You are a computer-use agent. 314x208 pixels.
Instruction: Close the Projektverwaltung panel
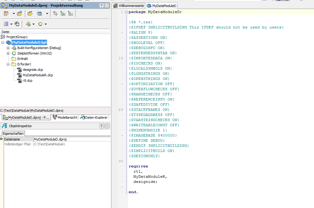(107, 5)
